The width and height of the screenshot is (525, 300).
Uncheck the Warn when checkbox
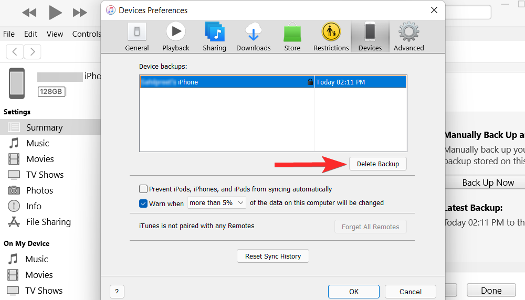pyautogui.click(x=143, y=203)
